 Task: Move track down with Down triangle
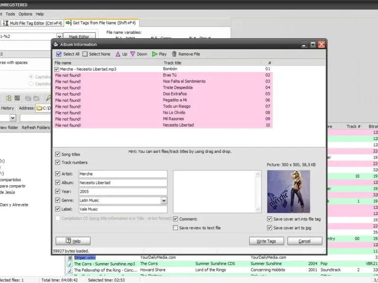pyautogui.click(x=133, y=54)
